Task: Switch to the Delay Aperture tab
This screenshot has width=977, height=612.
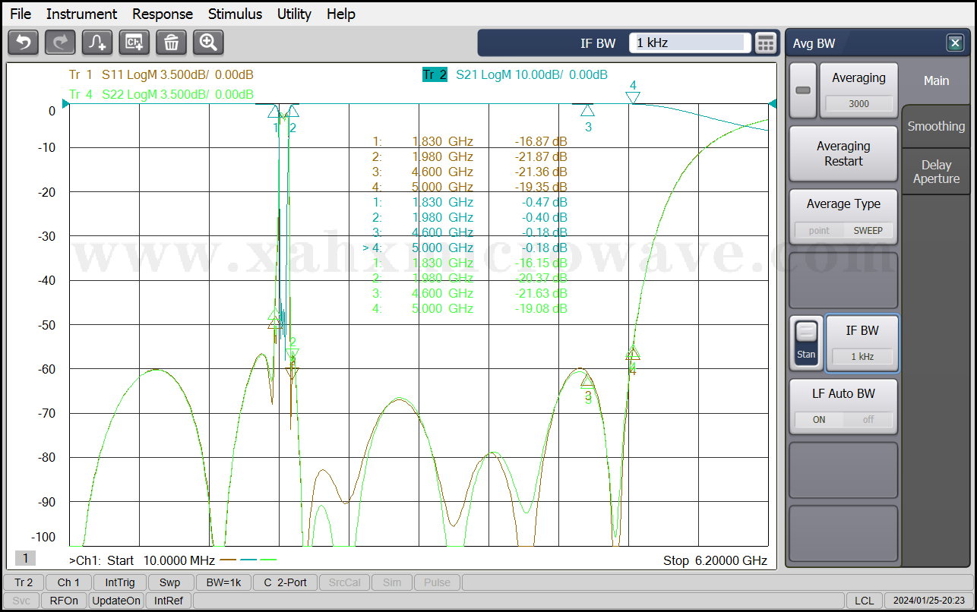Action: click(936, 172)
